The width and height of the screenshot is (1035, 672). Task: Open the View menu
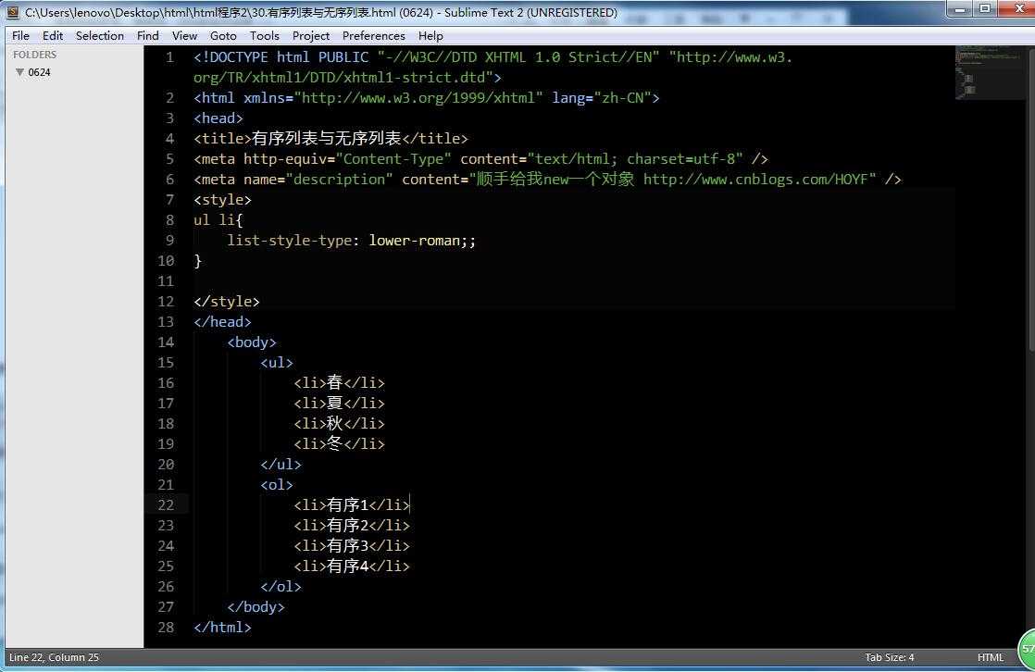click(185, 36)
